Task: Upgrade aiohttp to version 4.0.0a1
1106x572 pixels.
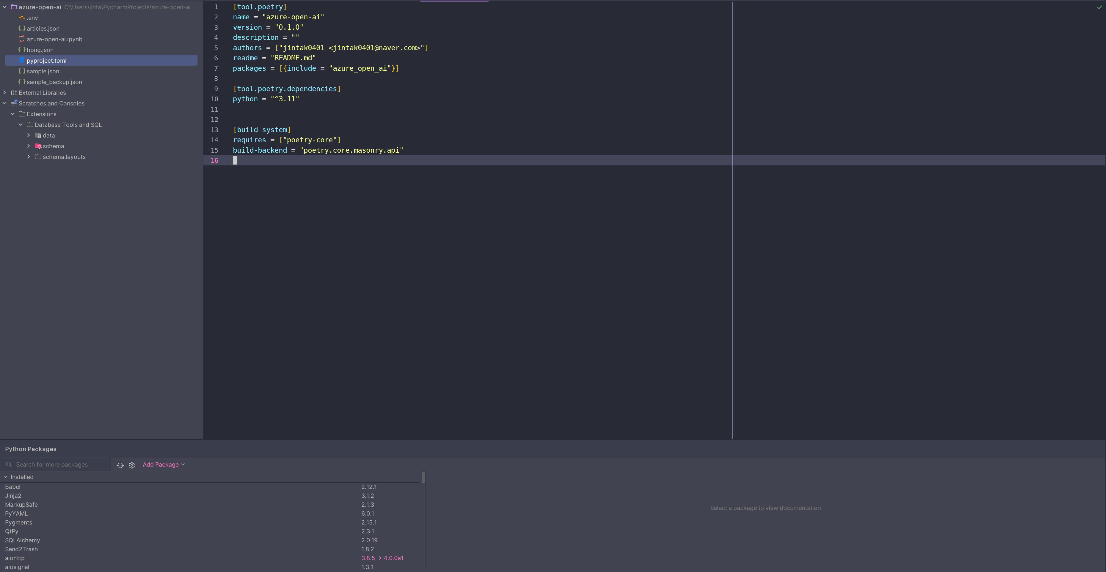Action: click(x=382, y=558)
